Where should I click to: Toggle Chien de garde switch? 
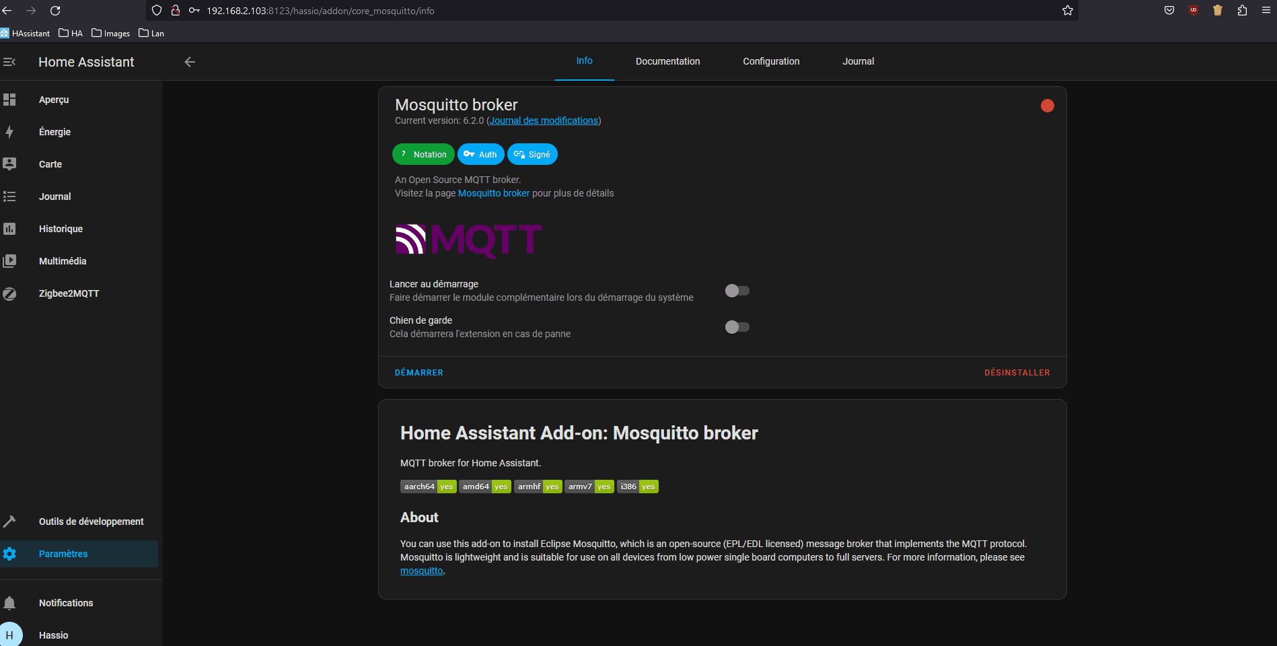click(737, 327)
